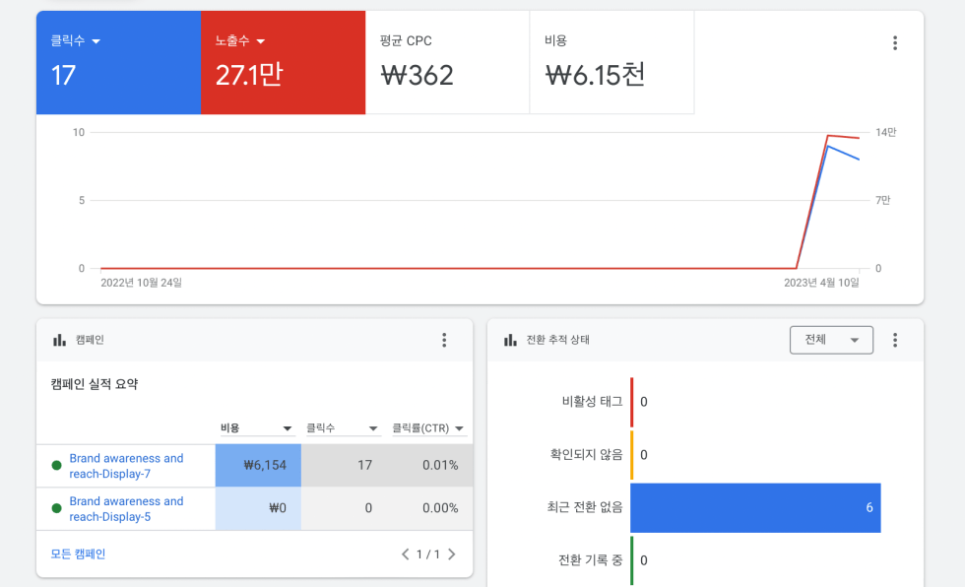This screenshot has height=587, width=965.
Task: Click the green status dot of Display-7 campaign
Action: [x=57, y=465]
